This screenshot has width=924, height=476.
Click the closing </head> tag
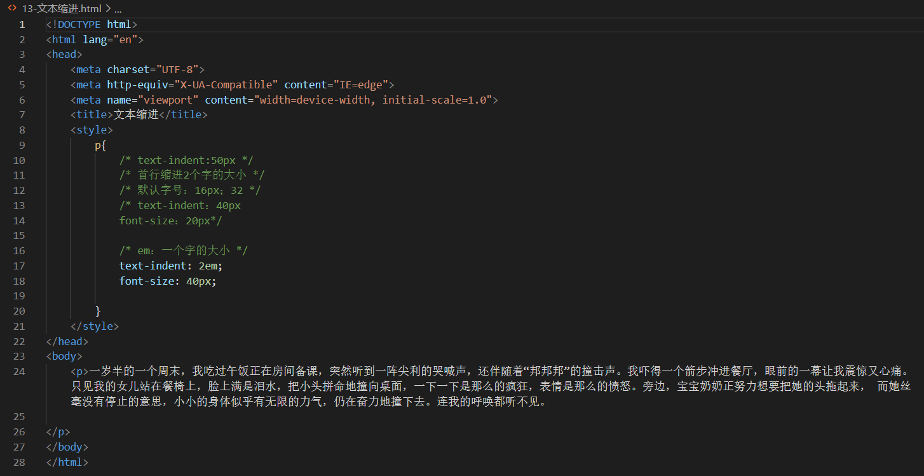coord(67,341)
